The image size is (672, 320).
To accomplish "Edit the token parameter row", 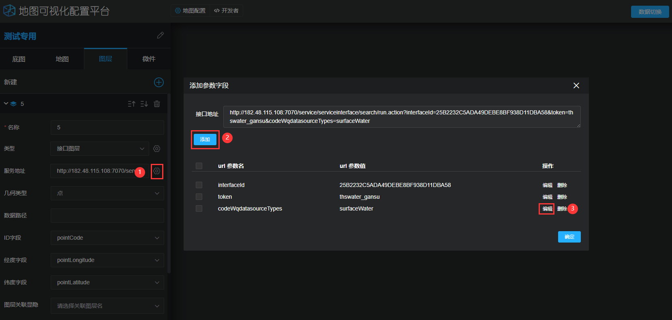I will [x=548, y=197].
